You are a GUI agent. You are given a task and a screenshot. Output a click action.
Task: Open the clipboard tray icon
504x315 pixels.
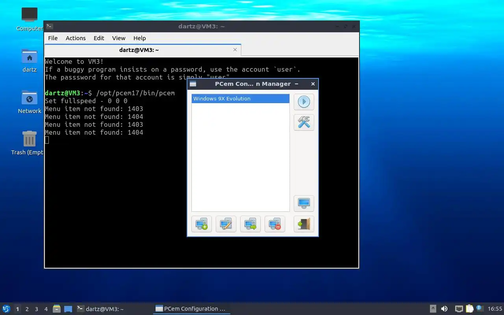click(469, 309)
